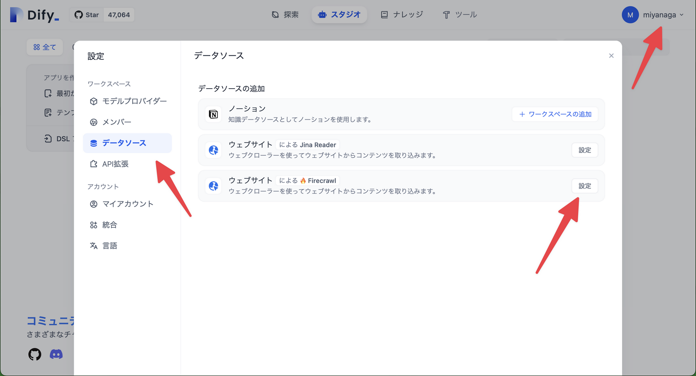Click the model provider cube icon

94,101
